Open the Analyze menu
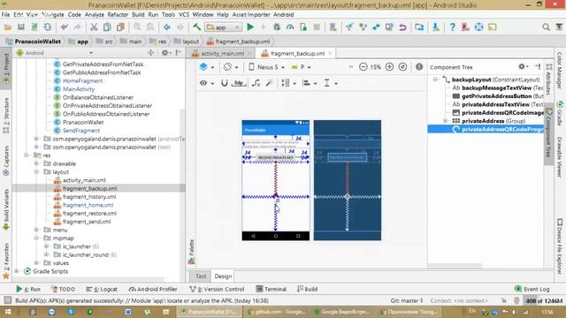Viewport: 566px width, 318px height. click(x=95, y=14)
